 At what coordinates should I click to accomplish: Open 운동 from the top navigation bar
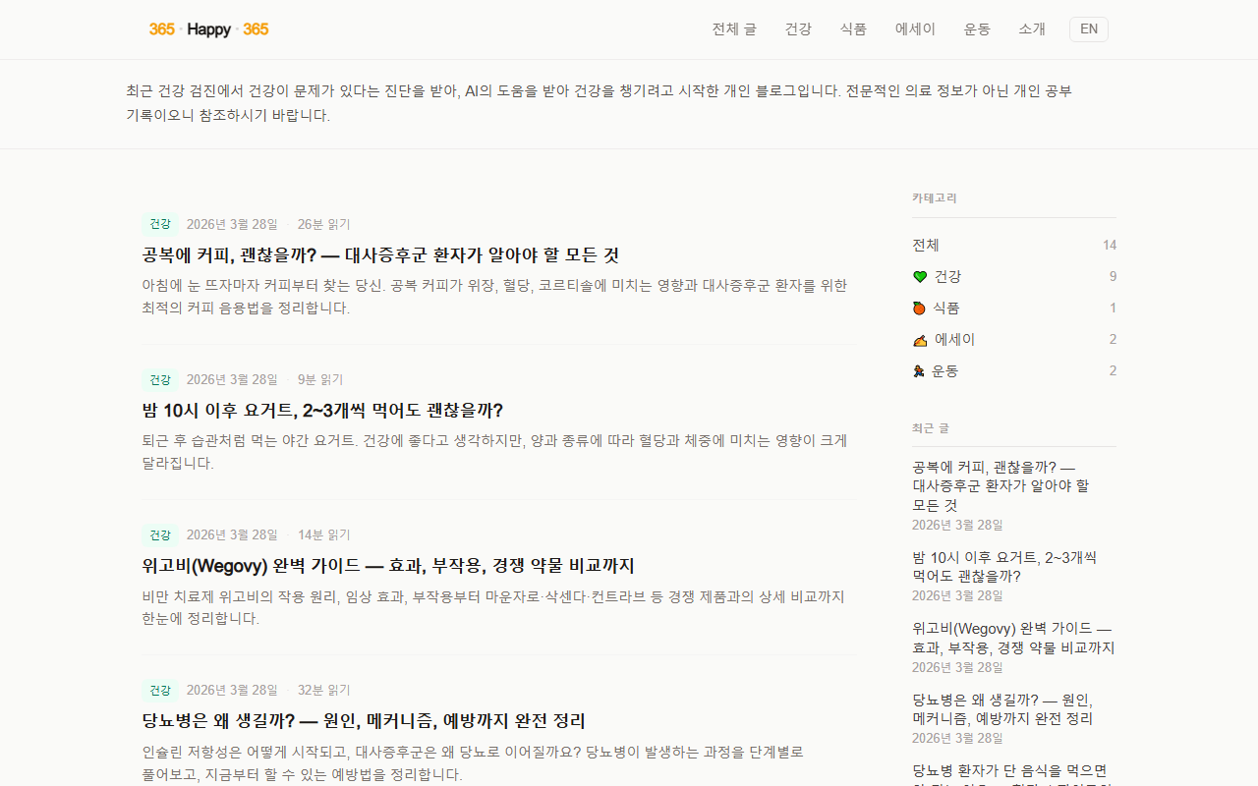pos(977,29)
